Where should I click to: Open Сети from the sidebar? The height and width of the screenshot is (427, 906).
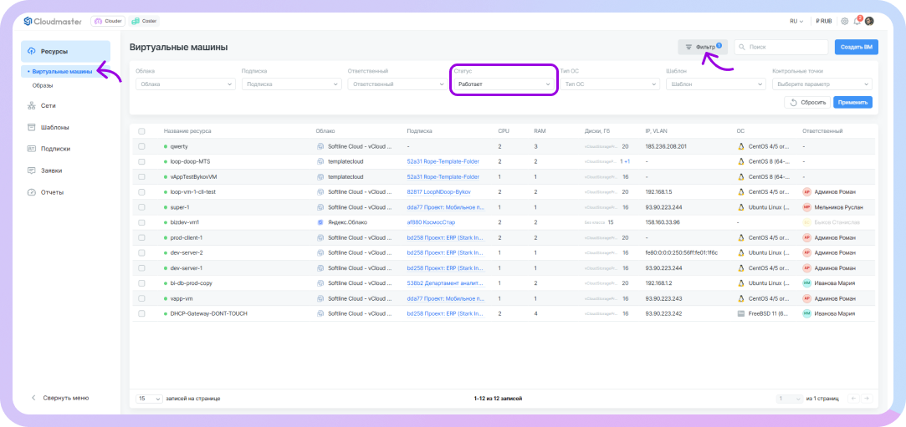pyautogui.click(x=48, y=106)
